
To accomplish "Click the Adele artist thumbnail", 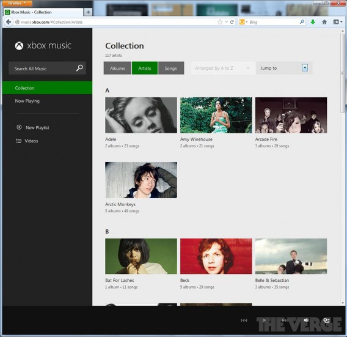I will [141, 115].
